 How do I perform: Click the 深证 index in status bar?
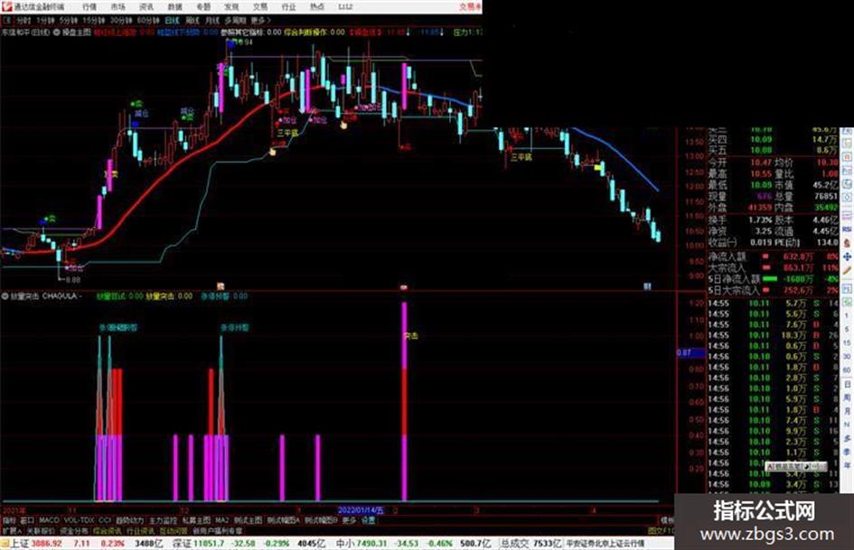click(x=183, y=544)
